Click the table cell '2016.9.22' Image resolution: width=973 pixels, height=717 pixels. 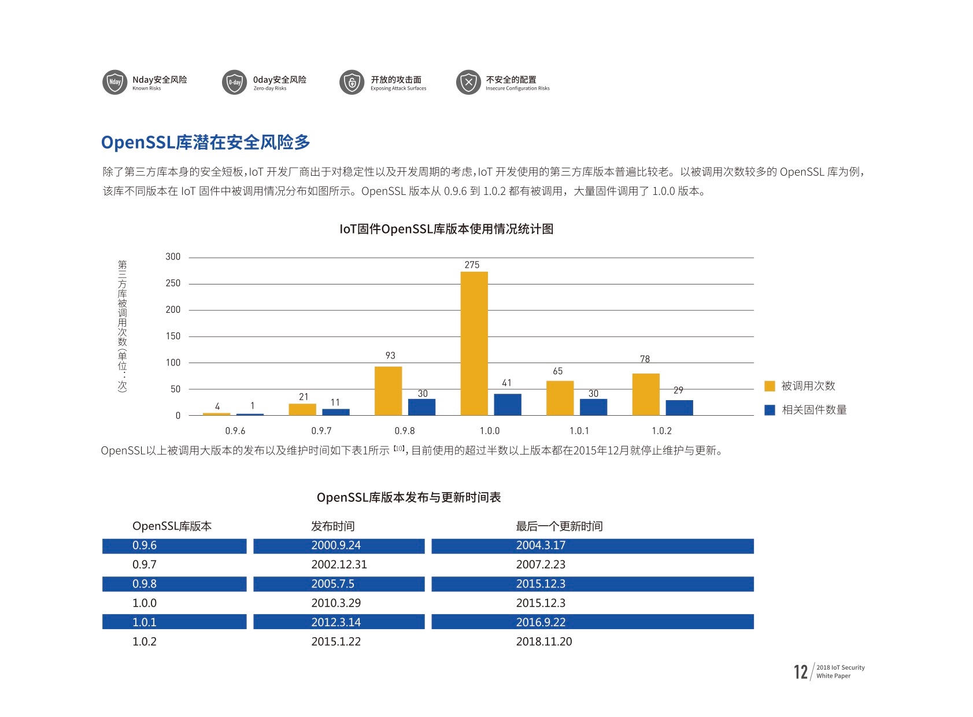[541, 622]
